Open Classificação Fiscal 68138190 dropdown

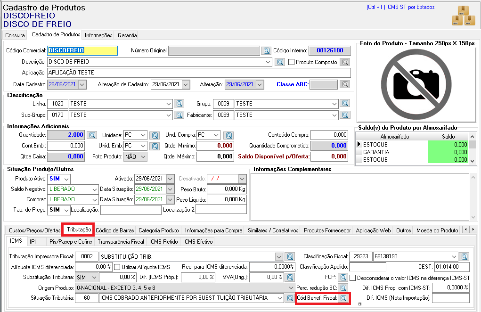click(454, 256)
